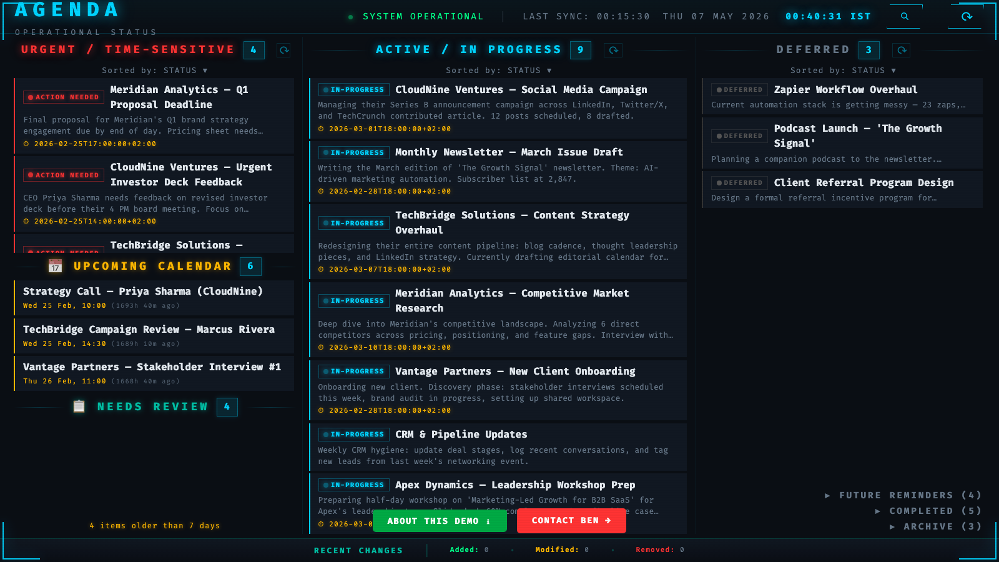Open Active column Sorted by STATUS dropdown

[499, 71]
